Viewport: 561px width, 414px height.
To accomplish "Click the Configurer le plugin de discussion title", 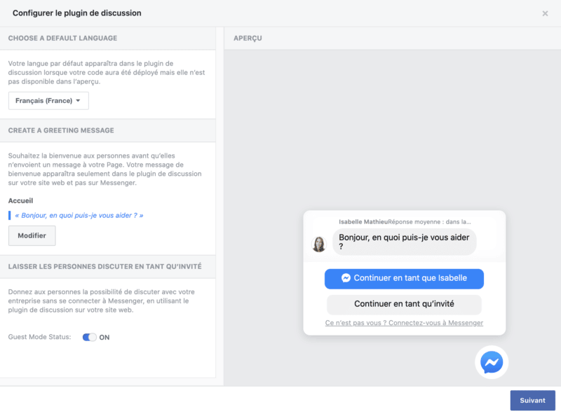I will [x=76, y=13].
